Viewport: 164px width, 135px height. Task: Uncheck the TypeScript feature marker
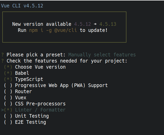[8, 79]
